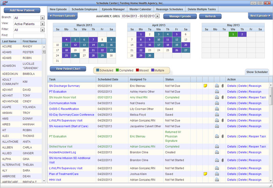Open attachment clip on SN Insulin Noon Visit row

(x=222, y=97)
